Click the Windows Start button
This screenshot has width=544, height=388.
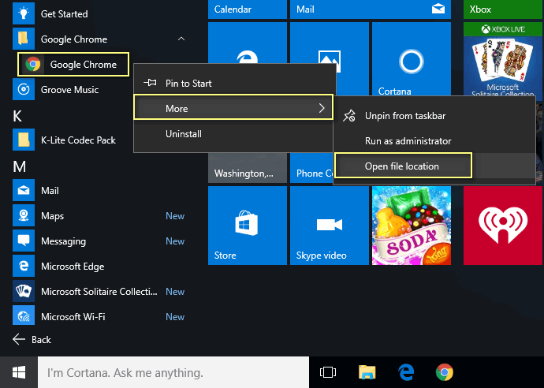pos(19,372)
